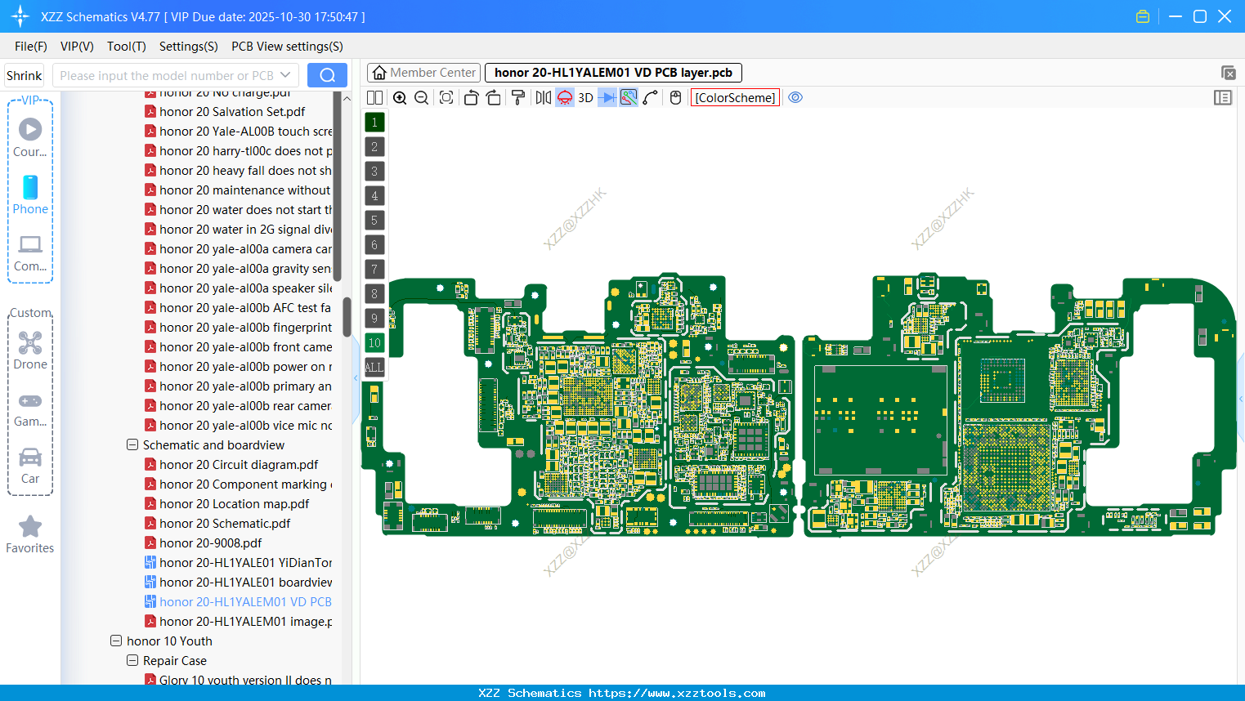Click the model number search field
Viewport: 1245px width, 701px height.
167,75
